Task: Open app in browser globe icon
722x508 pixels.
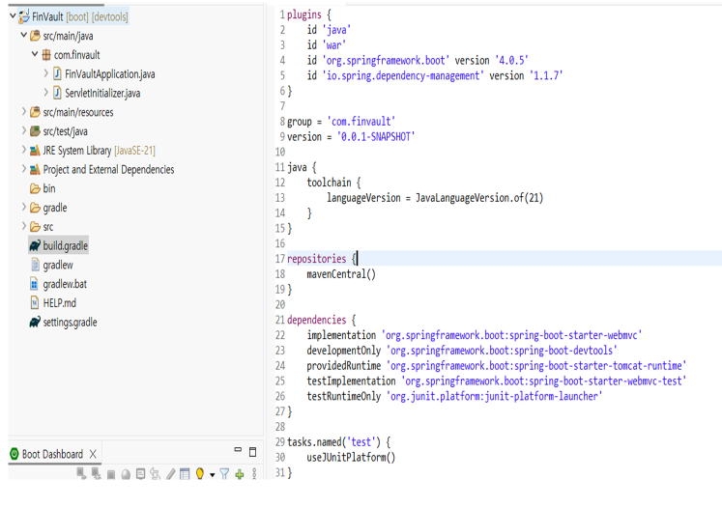Action: (x=126, y=474)
